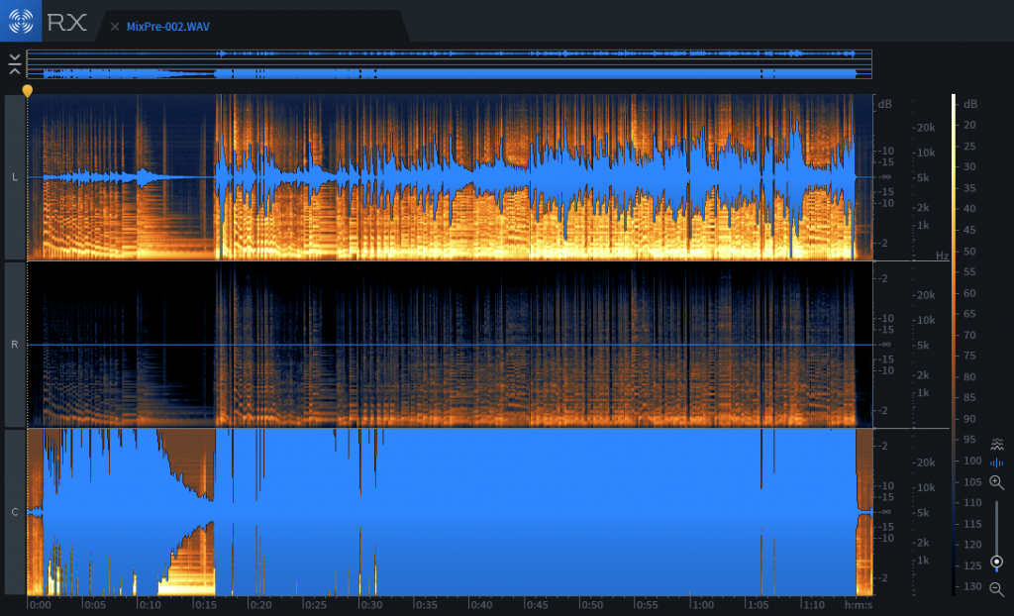
Task: Select the R channel label
Action: pos(15,345)
